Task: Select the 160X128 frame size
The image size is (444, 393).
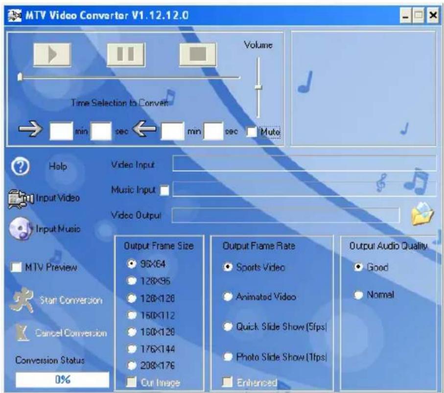Action: [132, 331]
